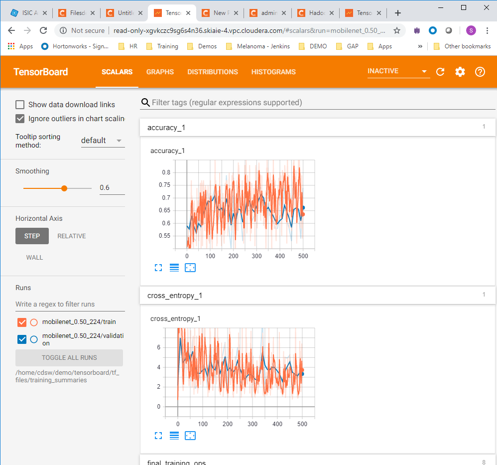497x465 pixels.
Task: Open the Melanoma - Jenkins bookmark folder
Action: (258, 46)
